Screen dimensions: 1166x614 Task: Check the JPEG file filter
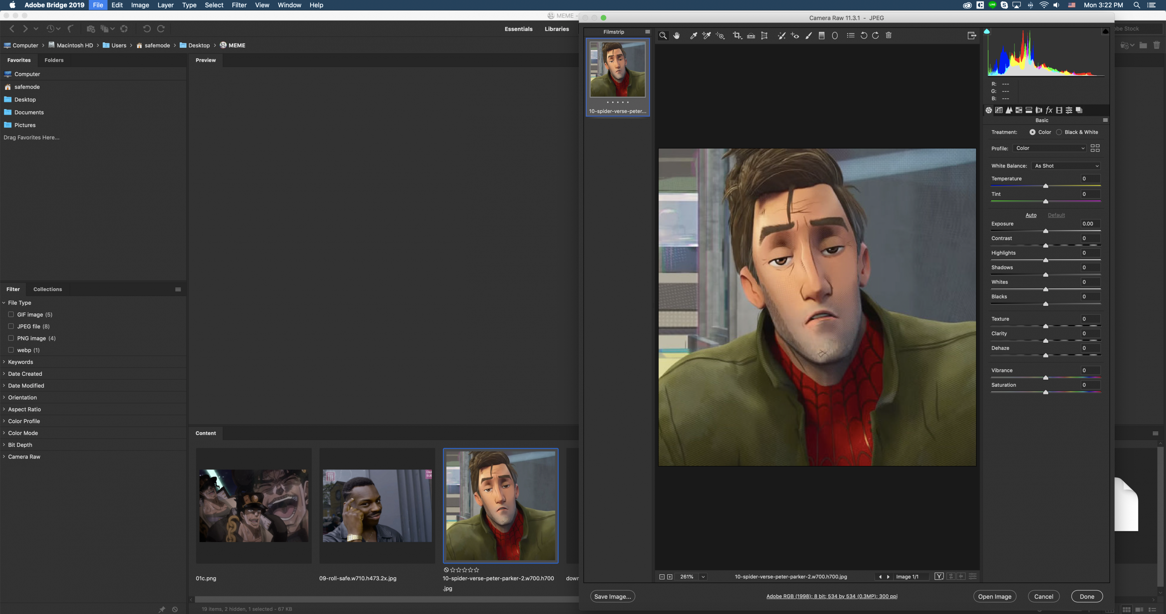(11, 326)
